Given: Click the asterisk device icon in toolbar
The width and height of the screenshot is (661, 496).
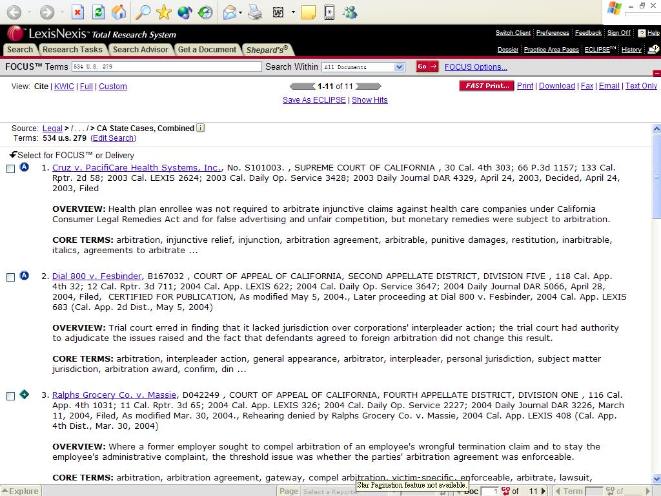Looking at the screenshot, I should coord(329,12).
